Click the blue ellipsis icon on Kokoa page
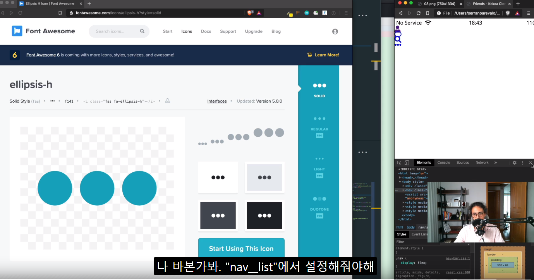The height and width of the screenshot is (280, 534). 398,45
